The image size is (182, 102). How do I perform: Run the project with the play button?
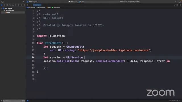click(x=23, y=2)
